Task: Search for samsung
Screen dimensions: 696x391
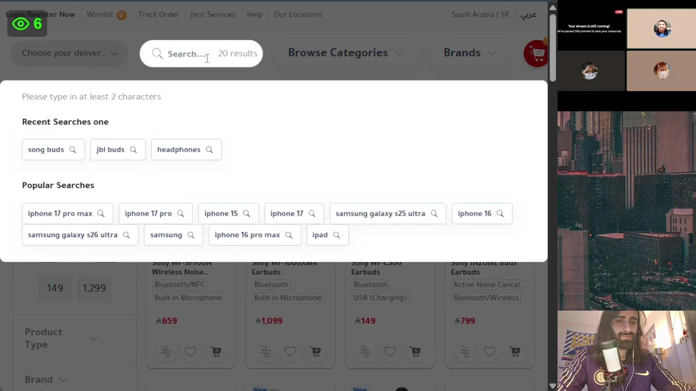Action: point(173,235)
